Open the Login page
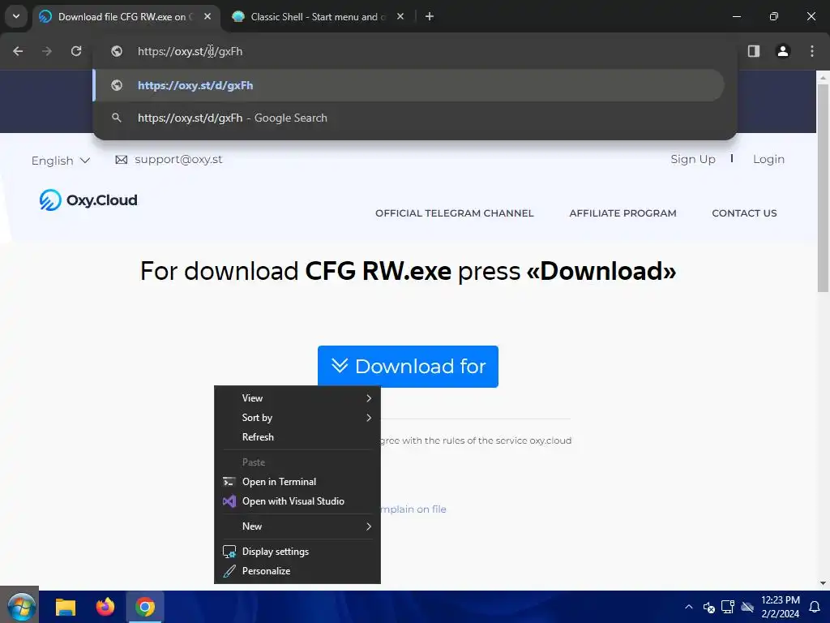830x623 pixels. (768, 160)
